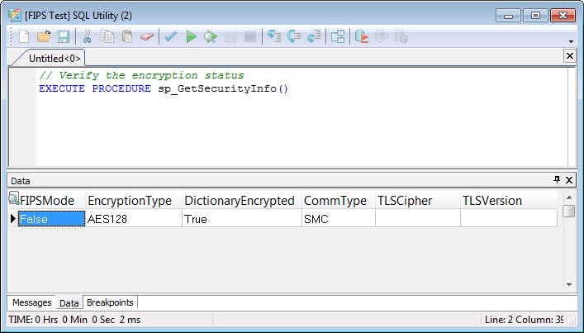Minimize the SQL Utility window
584x333 pixels.
pos(508,16)
